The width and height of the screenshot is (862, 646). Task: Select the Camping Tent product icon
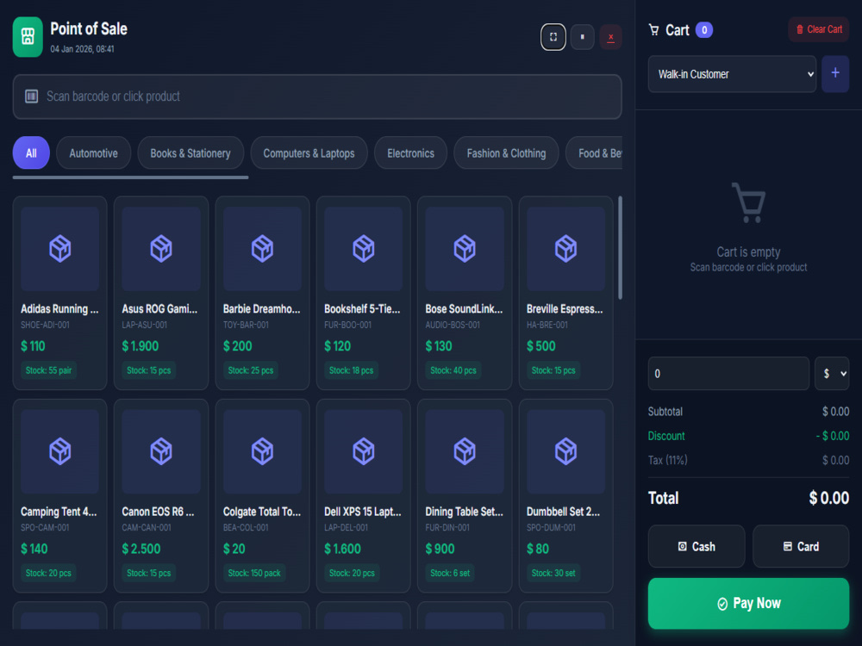point(60,451)
